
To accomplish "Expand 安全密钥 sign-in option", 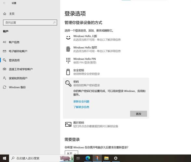I will click(x=106, y=72).
